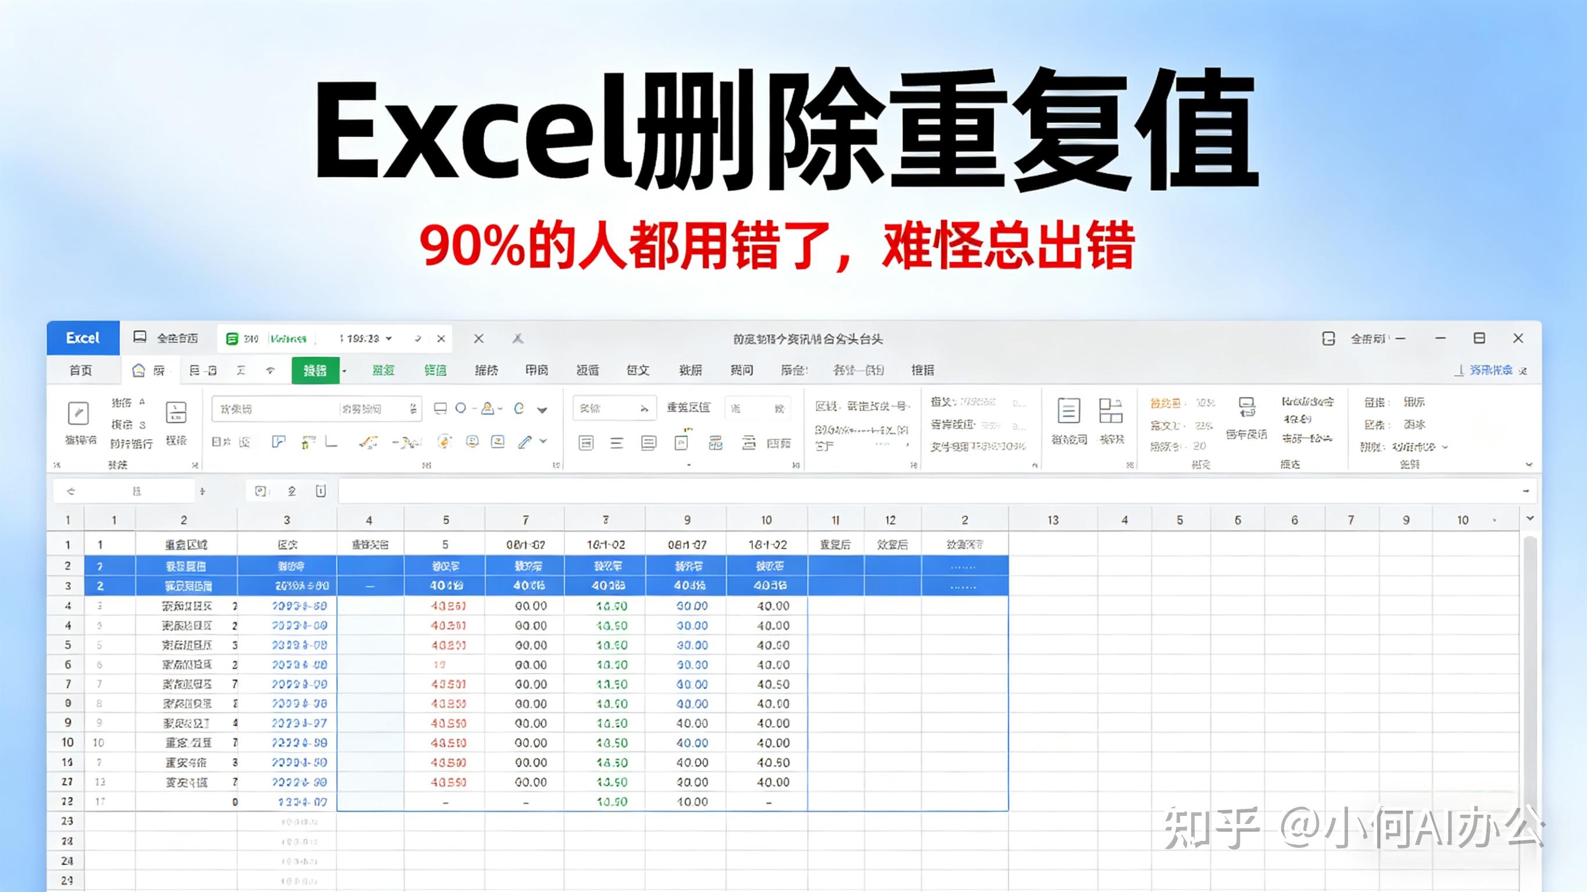Open the 首页 ribbon tab
Screen dimensions: 1587x892
pyautogui.click(x=81, y=370)
